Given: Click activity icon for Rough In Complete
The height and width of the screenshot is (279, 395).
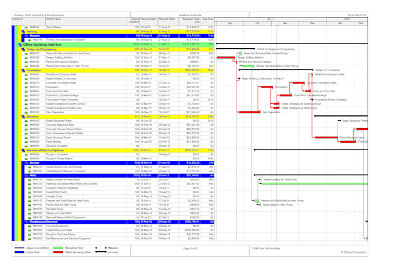Looking at the screenshot, I should coord(26,154).
